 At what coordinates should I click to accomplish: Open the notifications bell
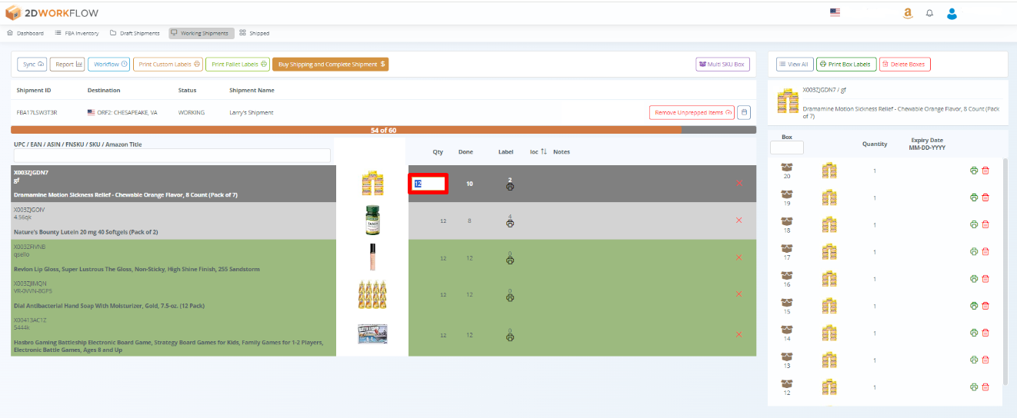[x=929, y=13]
